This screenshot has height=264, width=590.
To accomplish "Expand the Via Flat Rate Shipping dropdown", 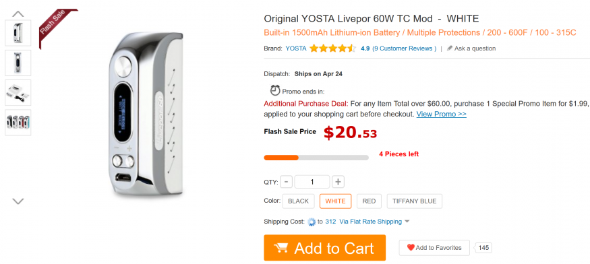I will 374,222.
